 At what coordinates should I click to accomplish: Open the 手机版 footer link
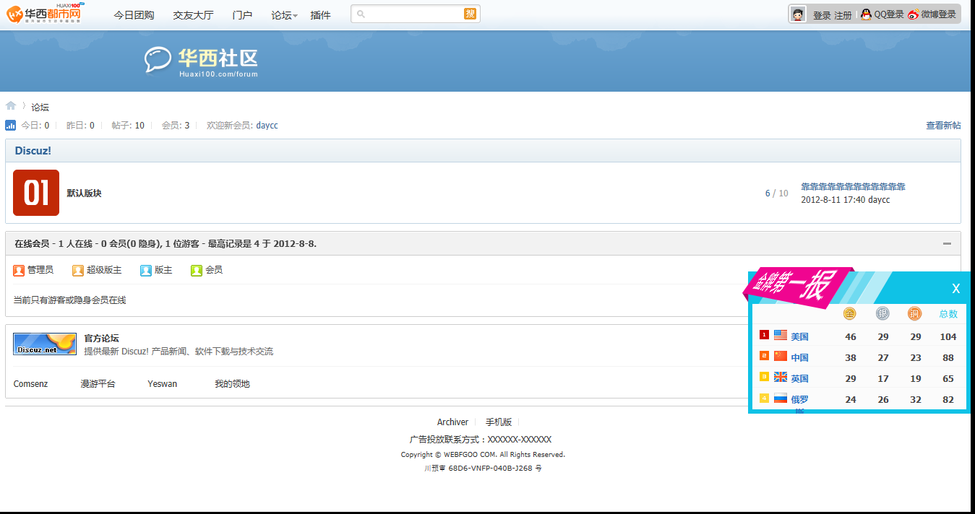point(499,422)
